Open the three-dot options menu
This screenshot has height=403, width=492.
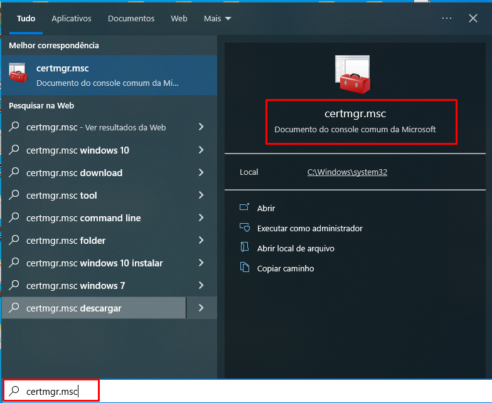click(447, 19)
